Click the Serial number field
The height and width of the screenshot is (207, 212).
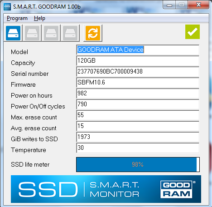[138, 72]
